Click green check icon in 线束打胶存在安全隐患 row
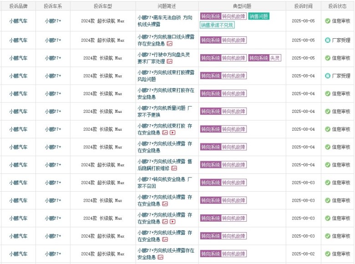Screen dimensions: 355x264 328,93
